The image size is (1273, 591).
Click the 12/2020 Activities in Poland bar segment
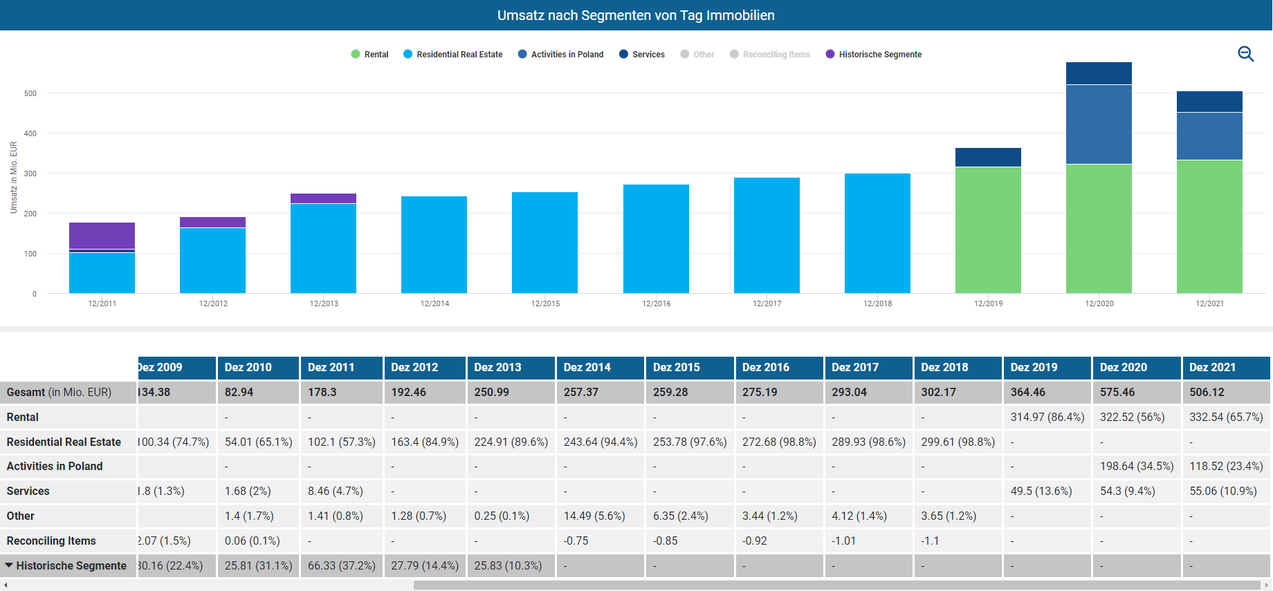point(1099,124)
